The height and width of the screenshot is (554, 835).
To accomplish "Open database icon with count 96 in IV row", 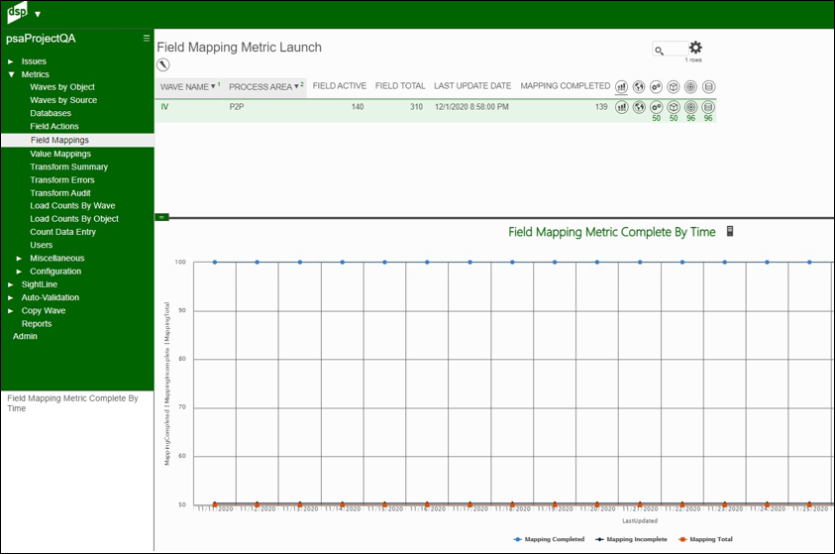I will 708,107.
